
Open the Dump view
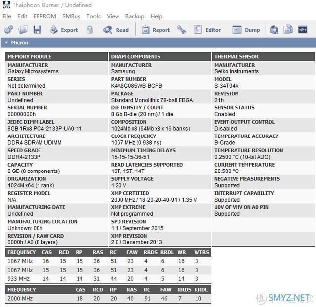point(246,30)
